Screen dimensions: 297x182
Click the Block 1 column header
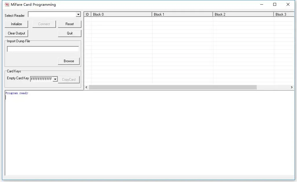(183, 14)
